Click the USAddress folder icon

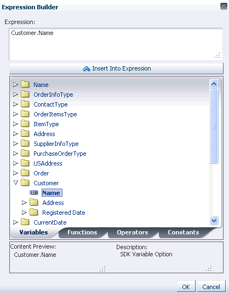coord(25,163)
